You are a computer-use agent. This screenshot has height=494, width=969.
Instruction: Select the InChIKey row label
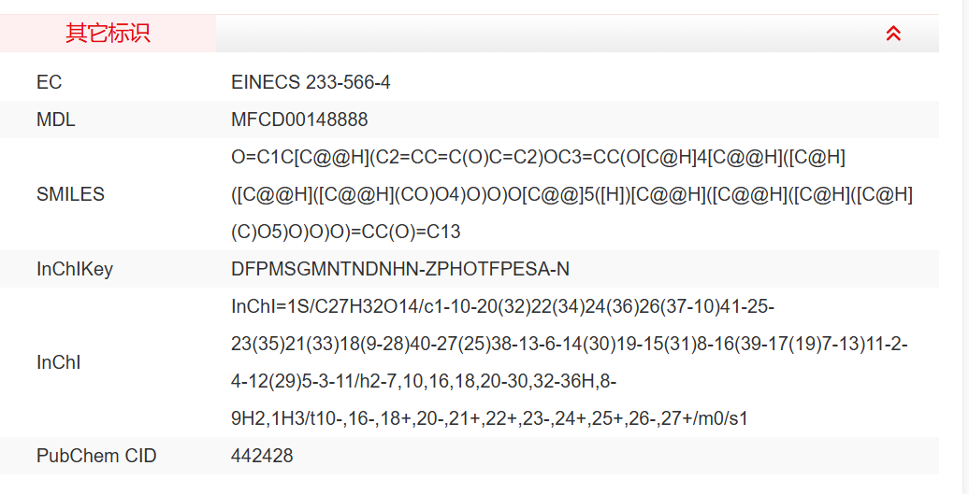pyautogui.click(x=75, y=269)
